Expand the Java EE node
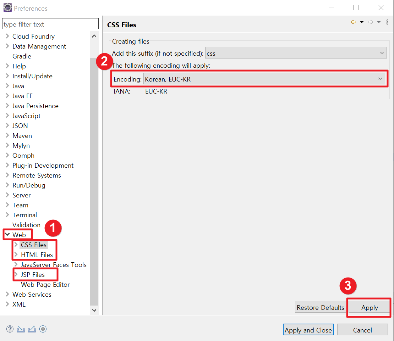The width and height of the screenshot is (394, 341). pos(7,96)
